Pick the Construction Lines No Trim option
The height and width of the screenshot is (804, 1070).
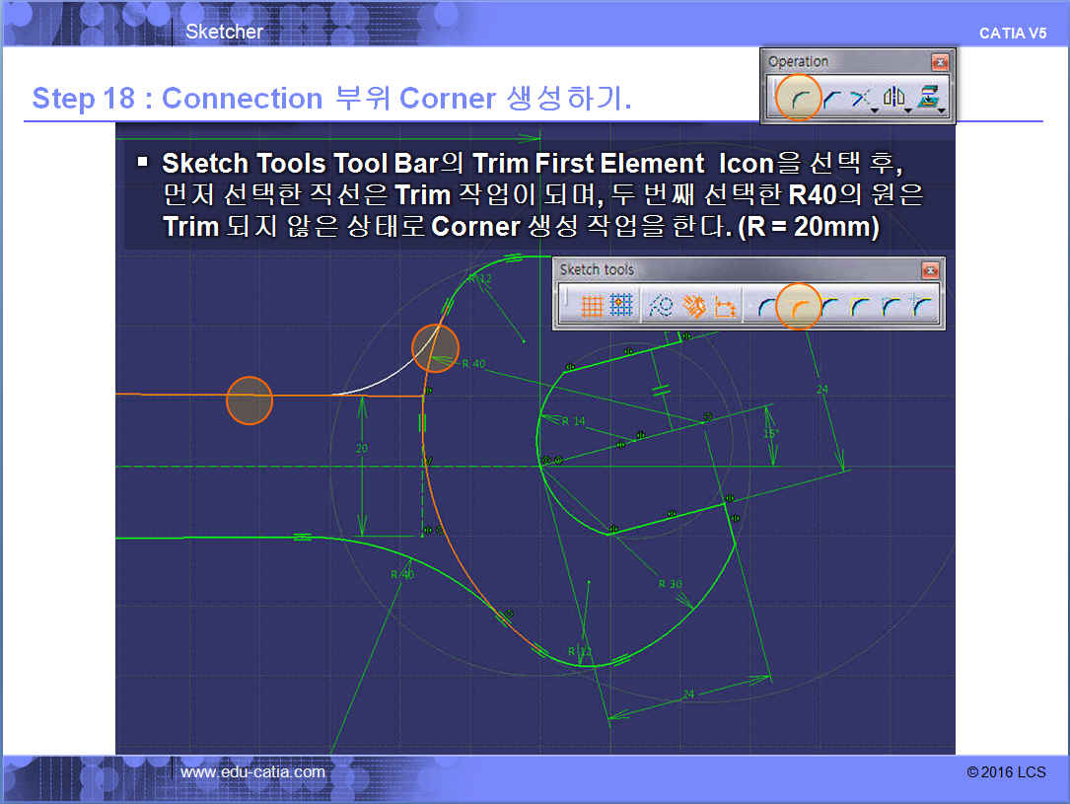pyautogui.click(x=922, y=307)
